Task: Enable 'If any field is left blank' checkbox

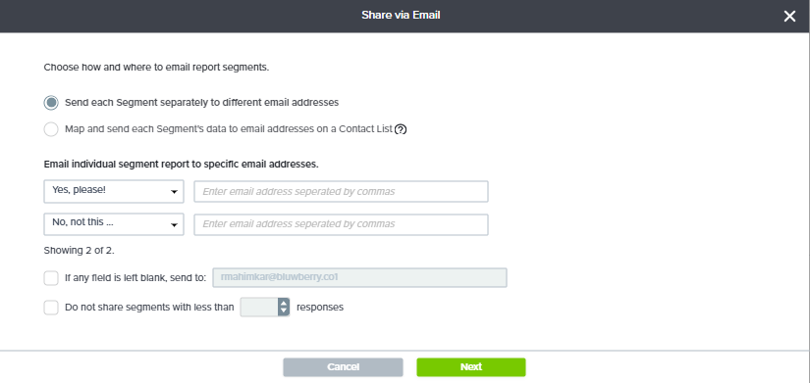Action: 51,278
